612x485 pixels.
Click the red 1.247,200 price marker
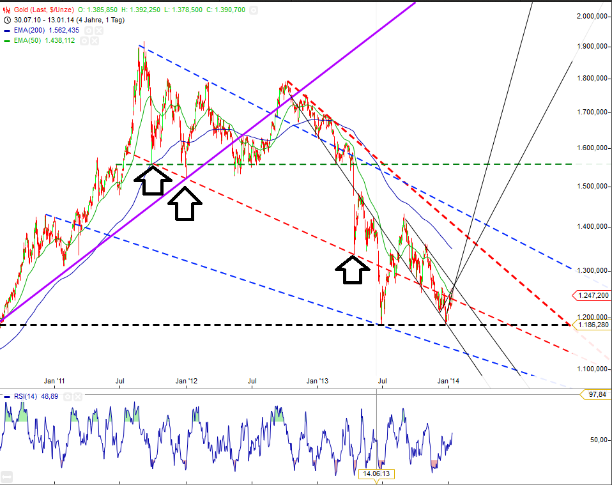tap(592, 295)
